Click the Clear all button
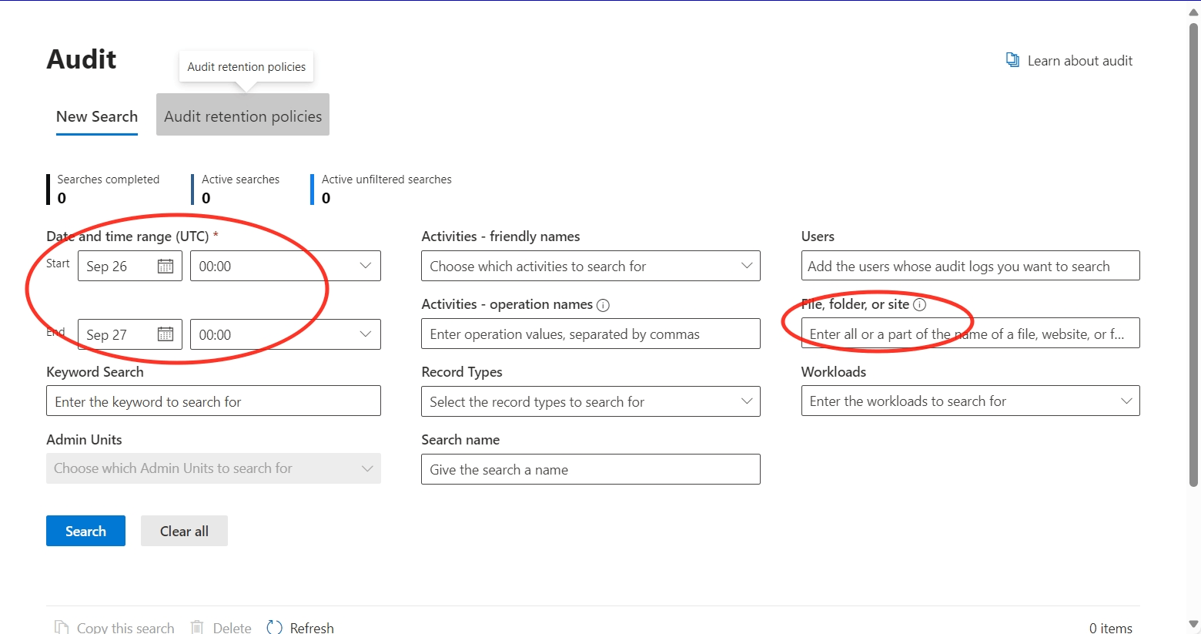The image size is (1201, 634). [x=184, y=531]
